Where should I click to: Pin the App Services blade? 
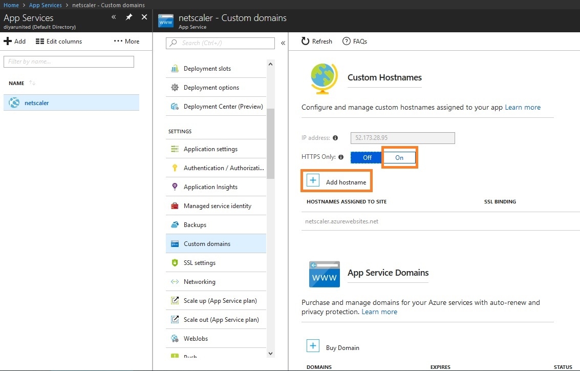(128, 17)
